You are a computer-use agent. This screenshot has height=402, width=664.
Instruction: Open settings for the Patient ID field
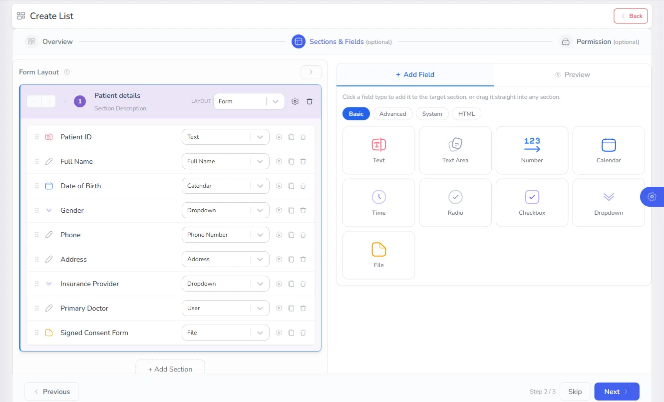[x=279, y=137]
